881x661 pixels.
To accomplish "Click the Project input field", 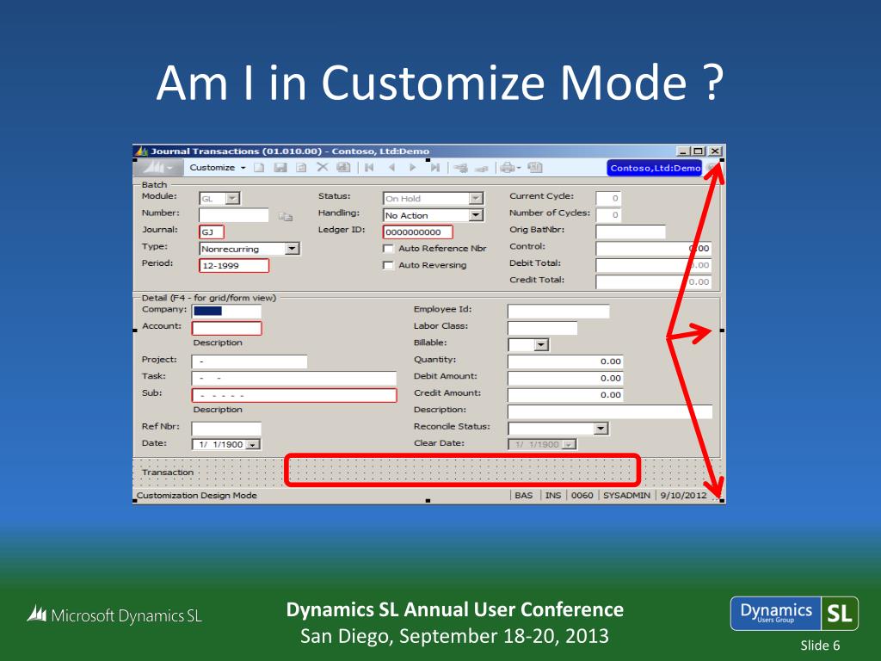I will pos(250,361).
